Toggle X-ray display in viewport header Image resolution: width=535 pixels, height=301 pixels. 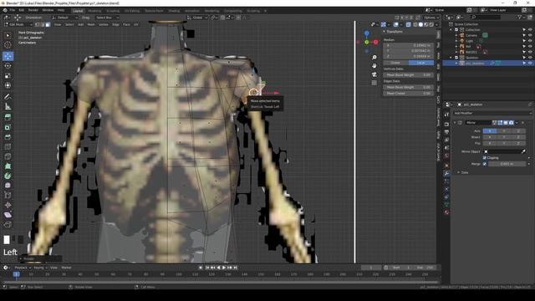click(409, 24)
